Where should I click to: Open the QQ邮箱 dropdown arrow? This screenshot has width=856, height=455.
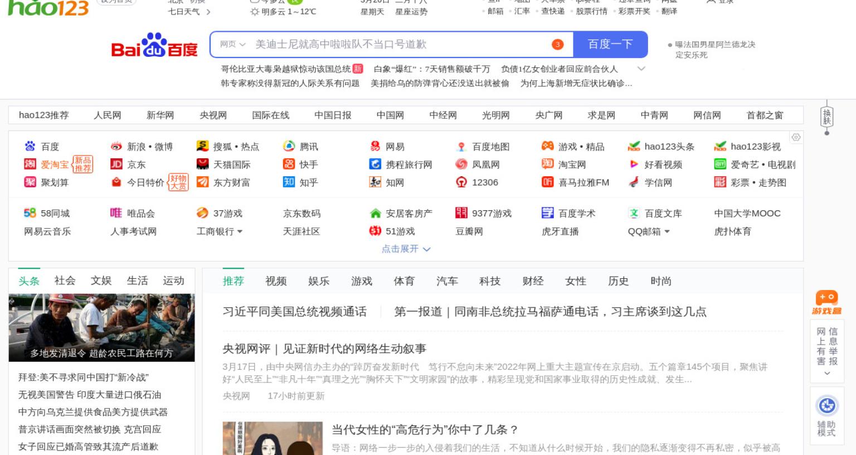pyautogui.click(x=667, y=231)
